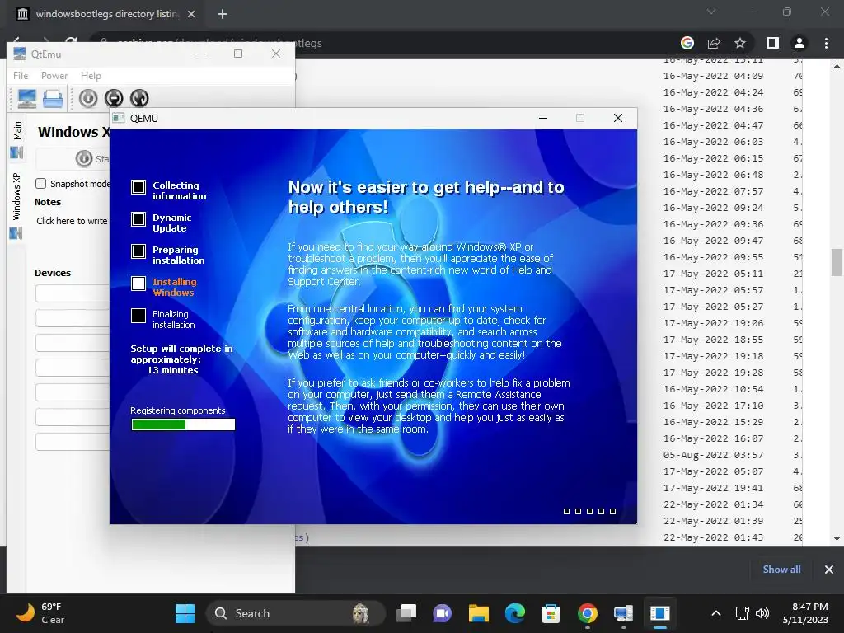The height and width of the screenshot is (633, 844).
Task: Open the weather widget showing 69°F
Action: (40, 613)
